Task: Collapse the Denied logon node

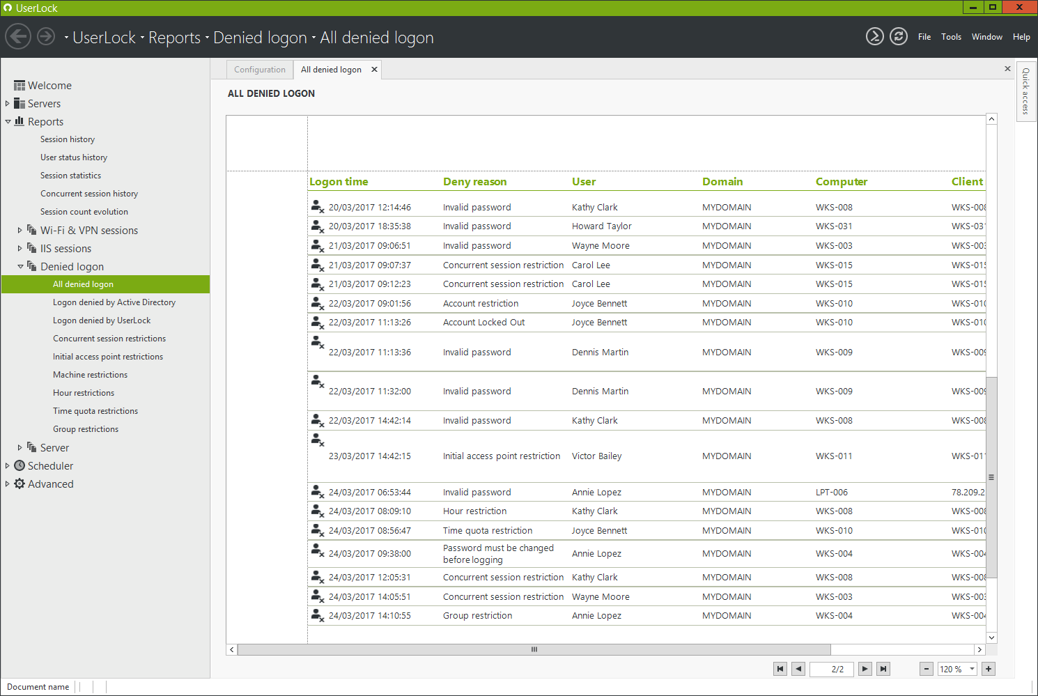Action: pyautogui.click(x=20, y=266)
